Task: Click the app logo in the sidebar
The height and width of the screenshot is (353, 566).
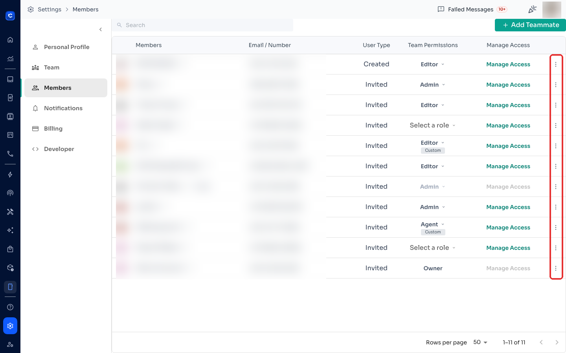Action: [x=10, y=16]
